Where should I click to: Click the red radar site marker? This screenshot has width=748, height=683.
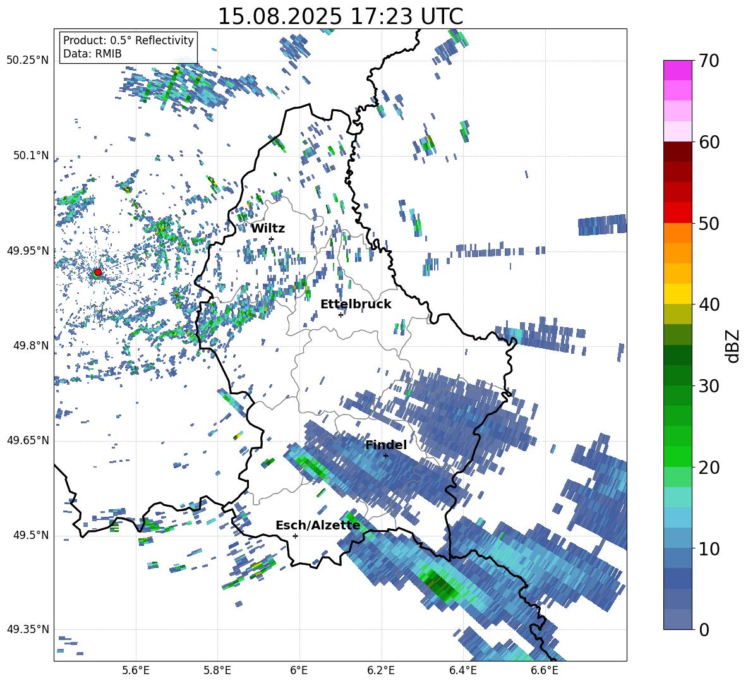[98, 272]
